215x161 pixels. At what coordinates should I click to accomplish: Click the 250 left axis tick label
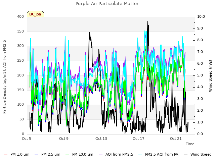point(20,60)
